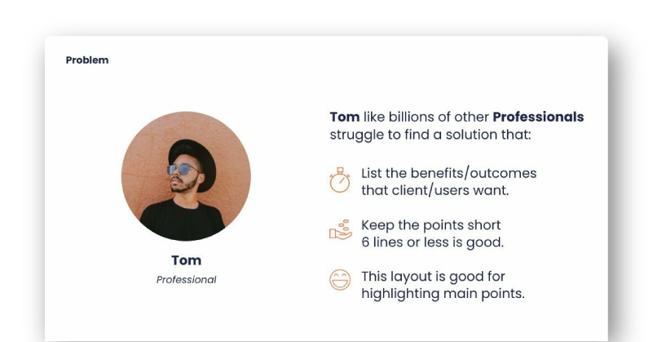The image size is (653, 342).
Task: Select the bold 'Tom' name under photo
Action: 186,260
